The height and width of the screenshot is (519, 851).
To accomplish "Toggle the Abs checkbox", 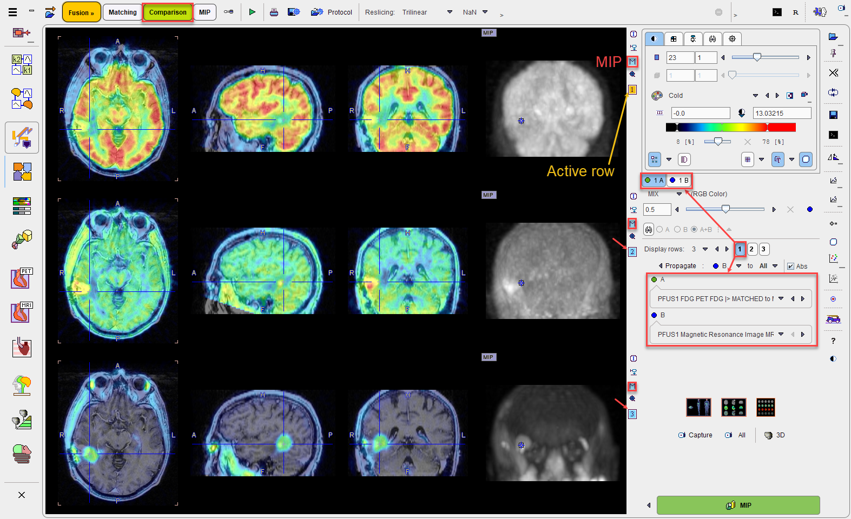I will (791, 266).
